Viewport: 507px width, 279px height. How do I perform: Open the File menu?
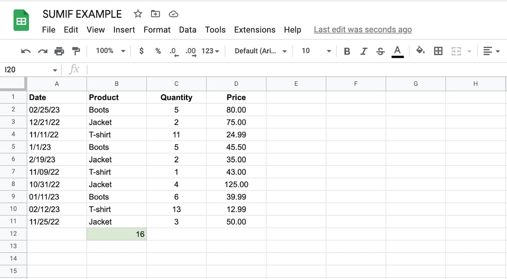pyautogui.click(x=49, y=30)
